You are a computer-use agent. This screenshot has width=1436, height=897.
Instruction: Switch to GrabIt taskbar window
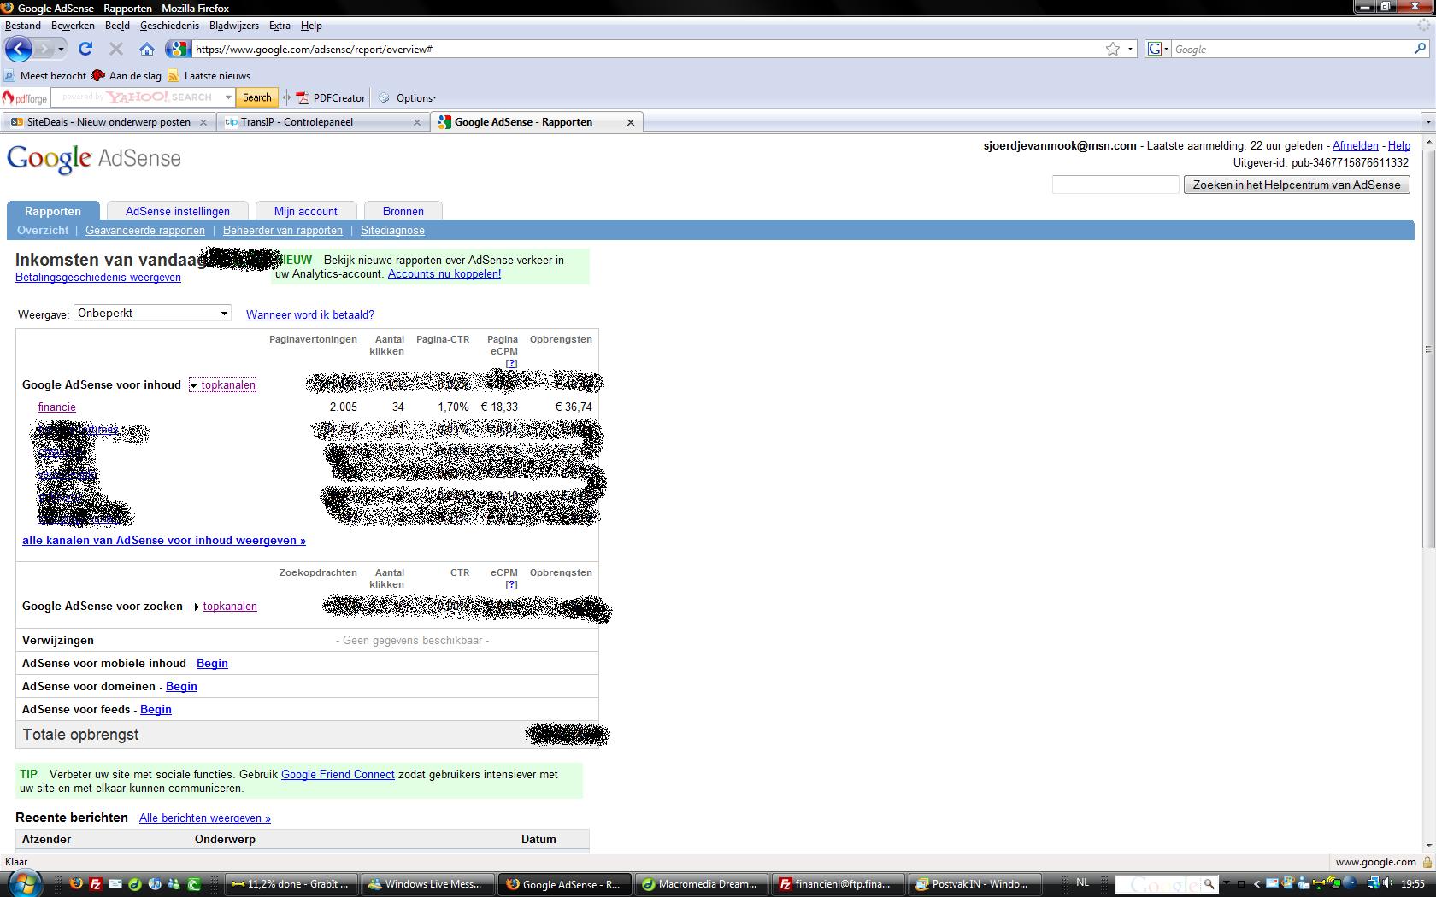coord(291,884)
